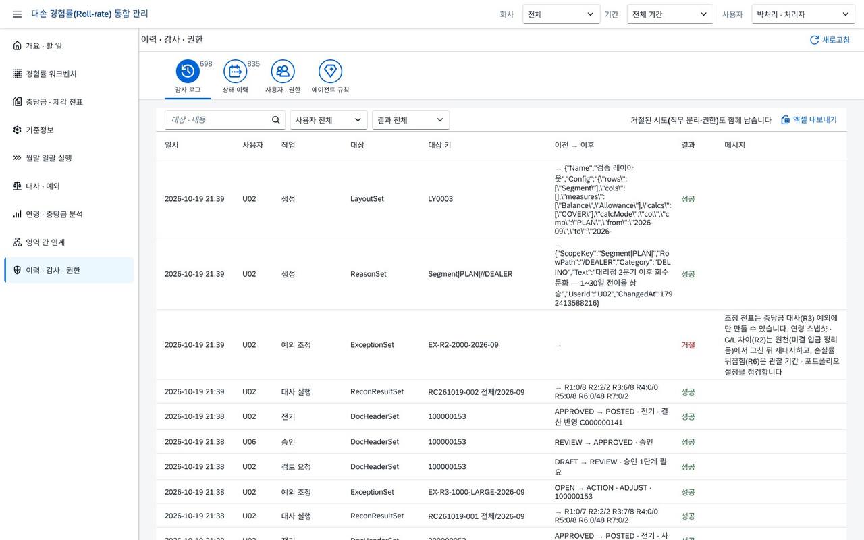Switch to the 에이전트 규칙 tab

pos(330,77)
